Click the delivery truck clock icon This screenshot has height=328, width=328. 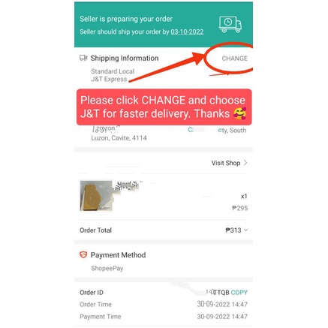(230, 25)
